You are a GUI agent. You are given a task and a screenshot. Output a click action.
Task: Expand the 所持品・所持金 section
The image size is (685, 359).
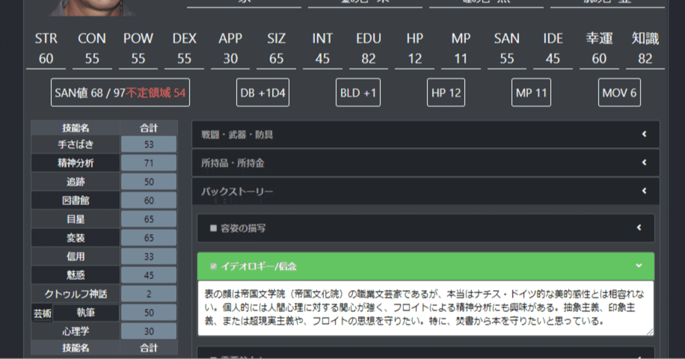coord(425,163)
